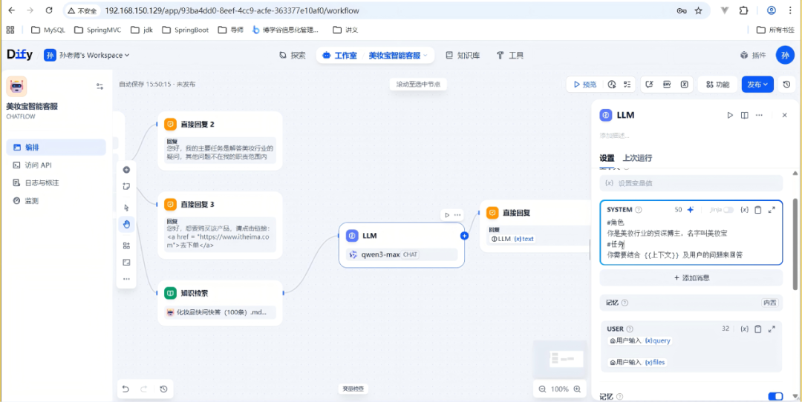Toggle the 记忆 memory switch off
Image resolution: width=802 pixels, height=402 pixels.
point(775,397)
